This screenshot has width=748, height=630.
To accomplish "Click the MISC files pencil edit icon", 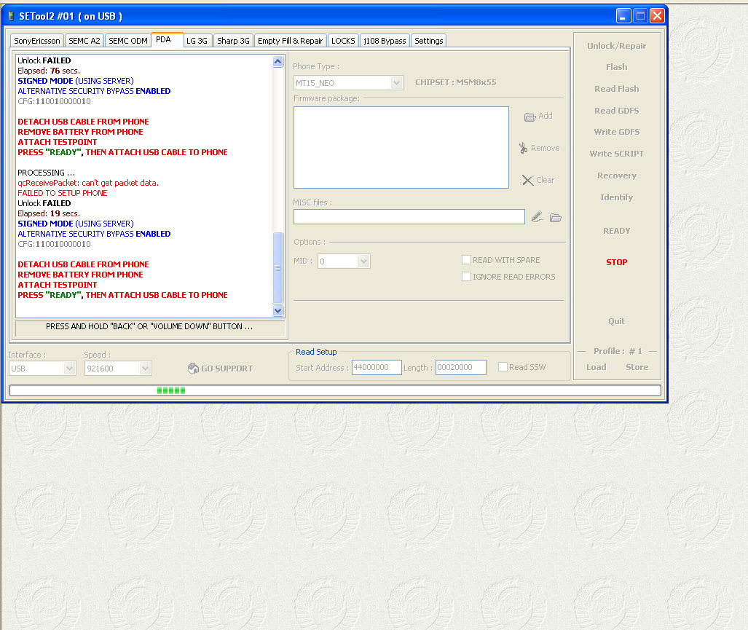I will point(538,217).
